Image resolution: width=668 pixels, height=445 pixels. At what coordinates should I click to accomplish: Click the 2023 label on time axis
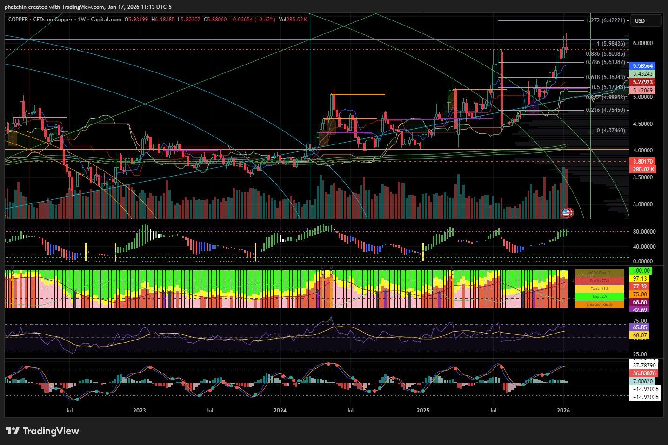pos(139,411)
